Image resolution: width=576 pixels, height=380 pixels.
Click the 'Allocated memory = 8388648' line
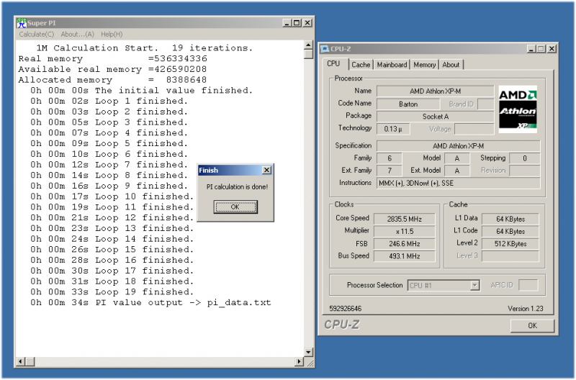coord(112,80)
